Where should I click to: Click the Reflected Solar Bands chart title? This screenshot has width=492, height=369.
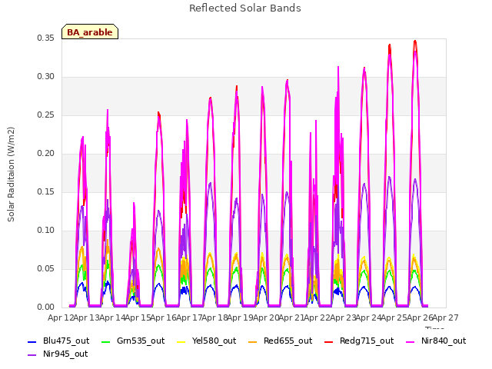[245, 8]
